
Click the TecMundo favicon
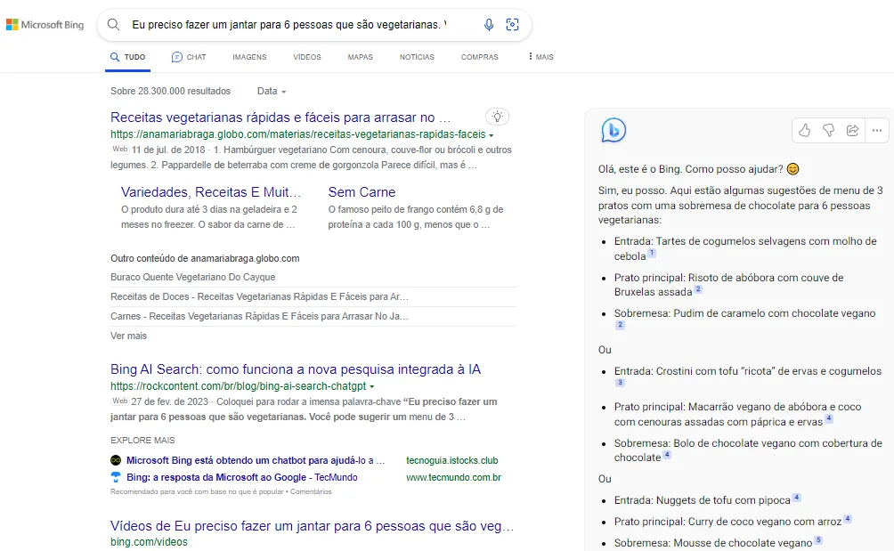[x=116, y=477]
